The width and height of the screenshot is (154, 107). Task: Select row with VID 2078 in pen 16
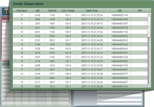(80, 53)
